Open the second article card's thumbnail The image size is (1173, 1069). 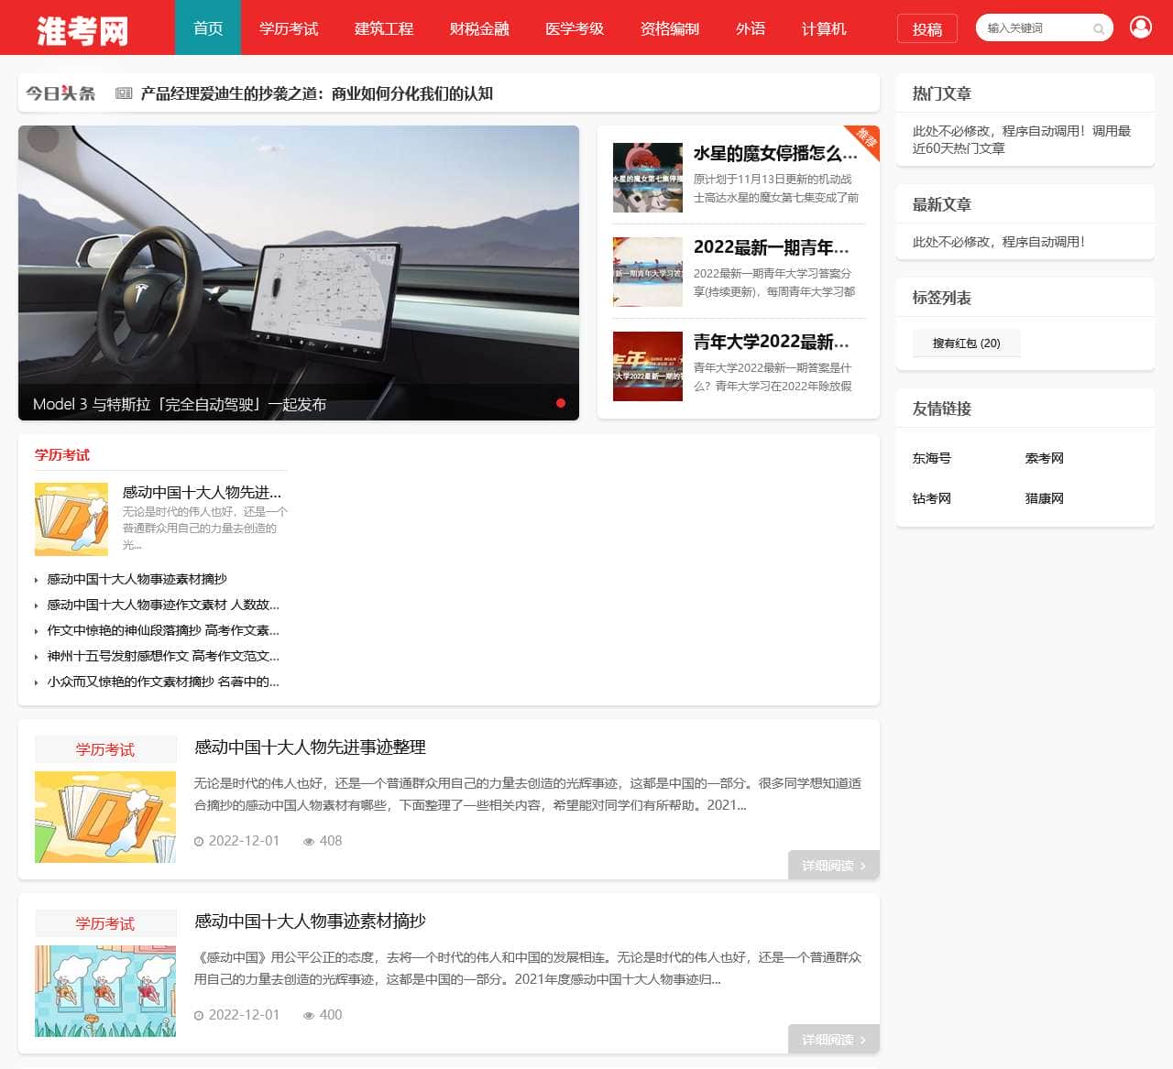pyautogui.click(x=105, y=991)
